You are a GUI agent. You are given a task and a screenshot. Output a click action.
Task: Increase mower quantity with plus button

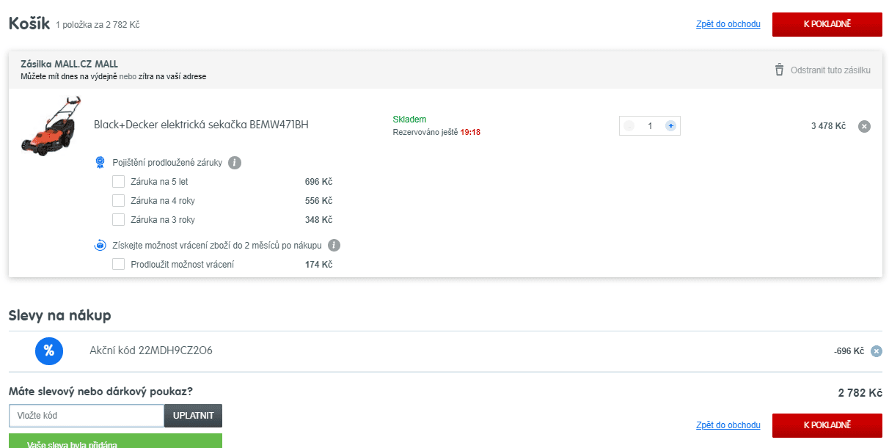pos(670,126)
